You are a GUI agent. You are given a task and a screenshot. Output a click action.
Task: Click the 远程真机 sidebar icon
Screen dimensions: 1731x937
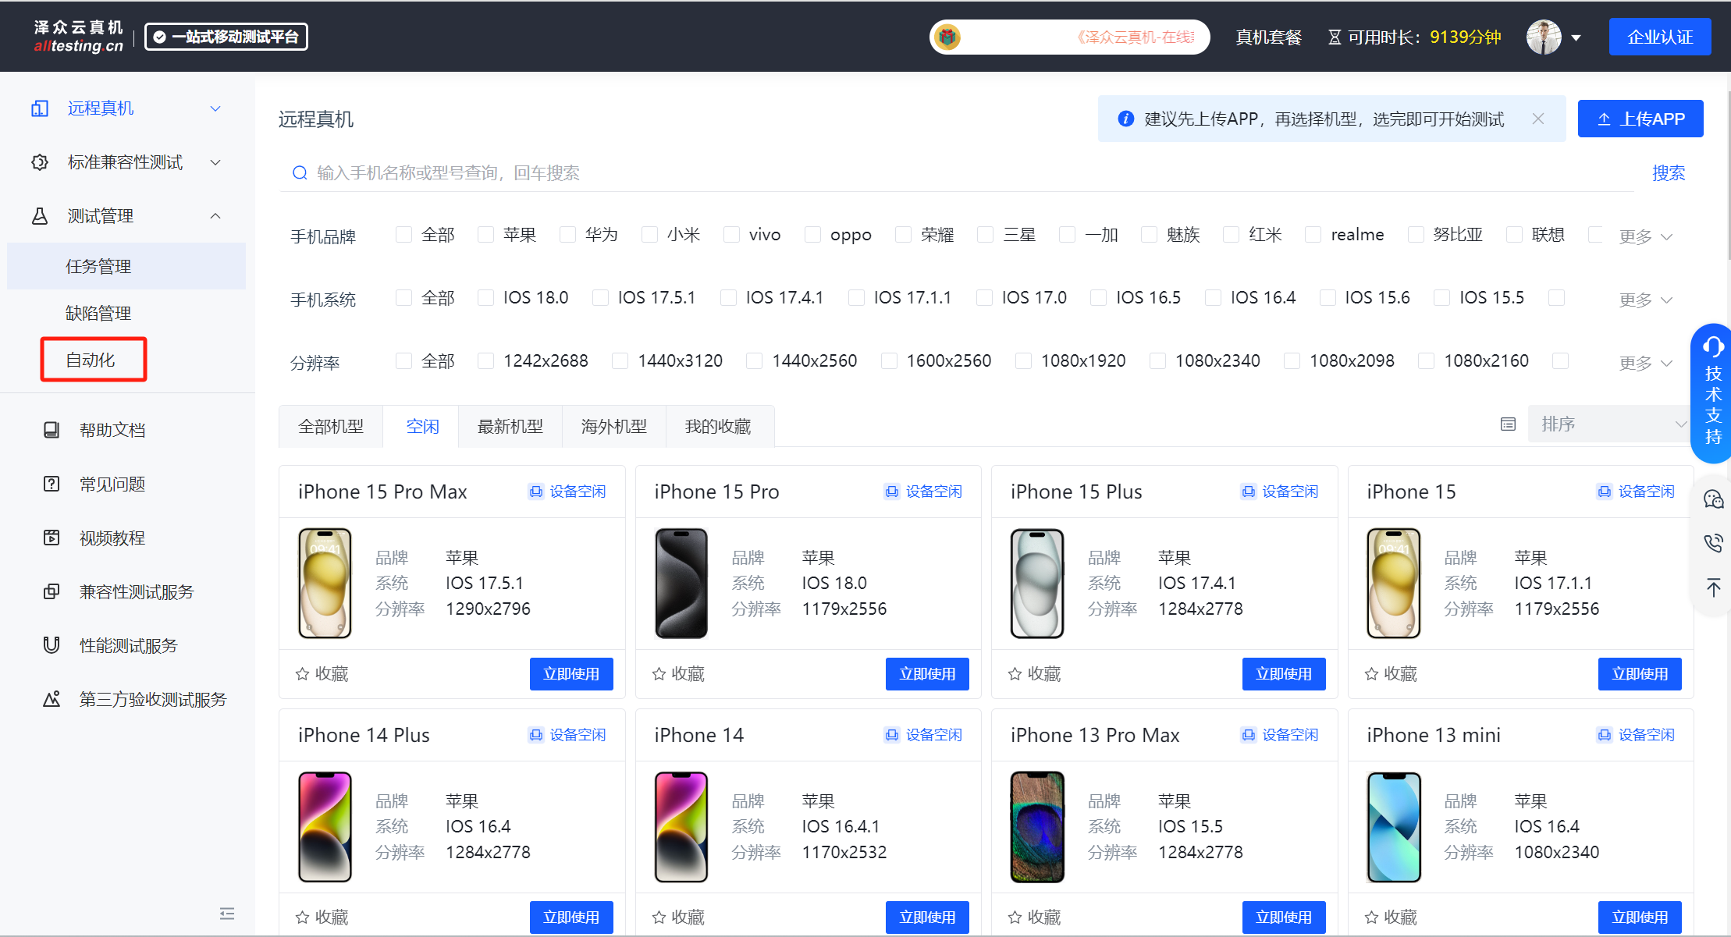(x=40, y=108)
